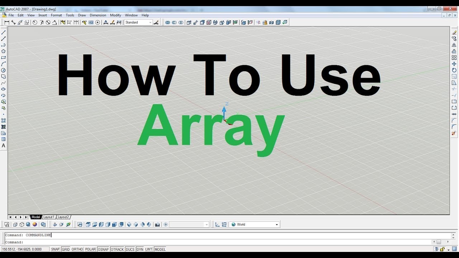This screenshot has height=258, width=459.
Task: Select the Ellipse draw tool
Action: click(4, 89)
